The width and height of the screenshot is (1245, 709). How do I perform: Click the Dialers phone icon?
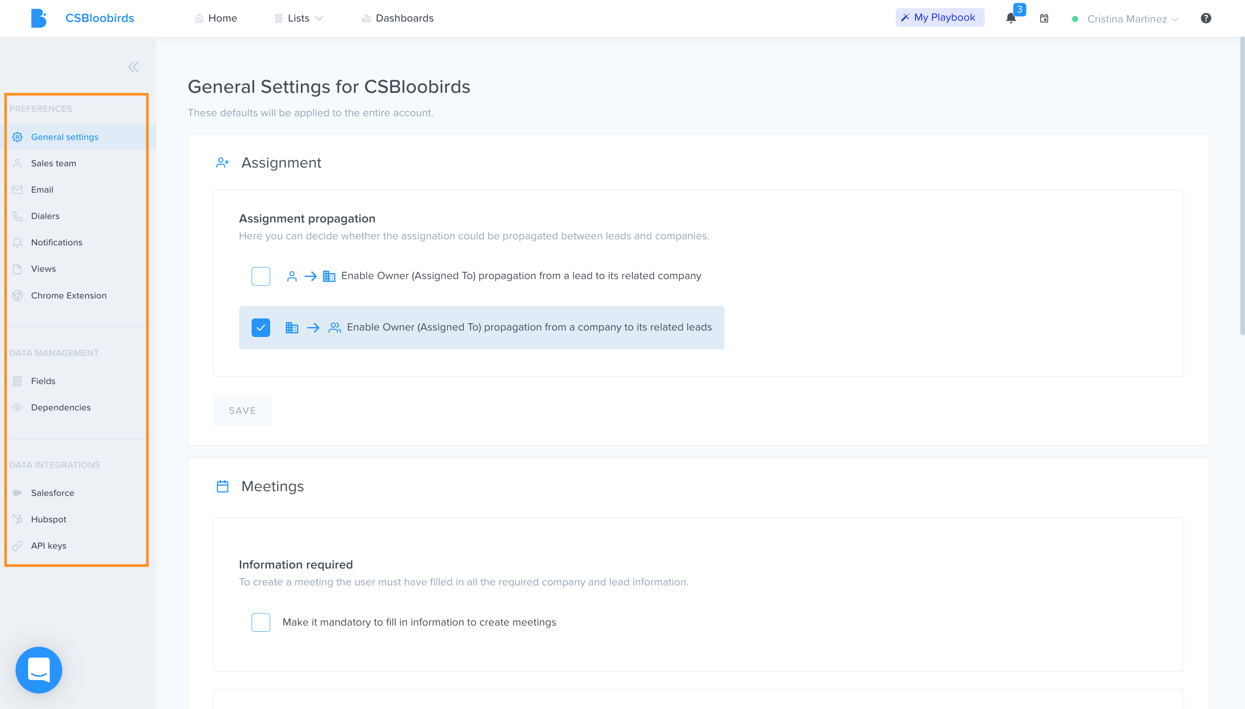(x=18, y=216)
